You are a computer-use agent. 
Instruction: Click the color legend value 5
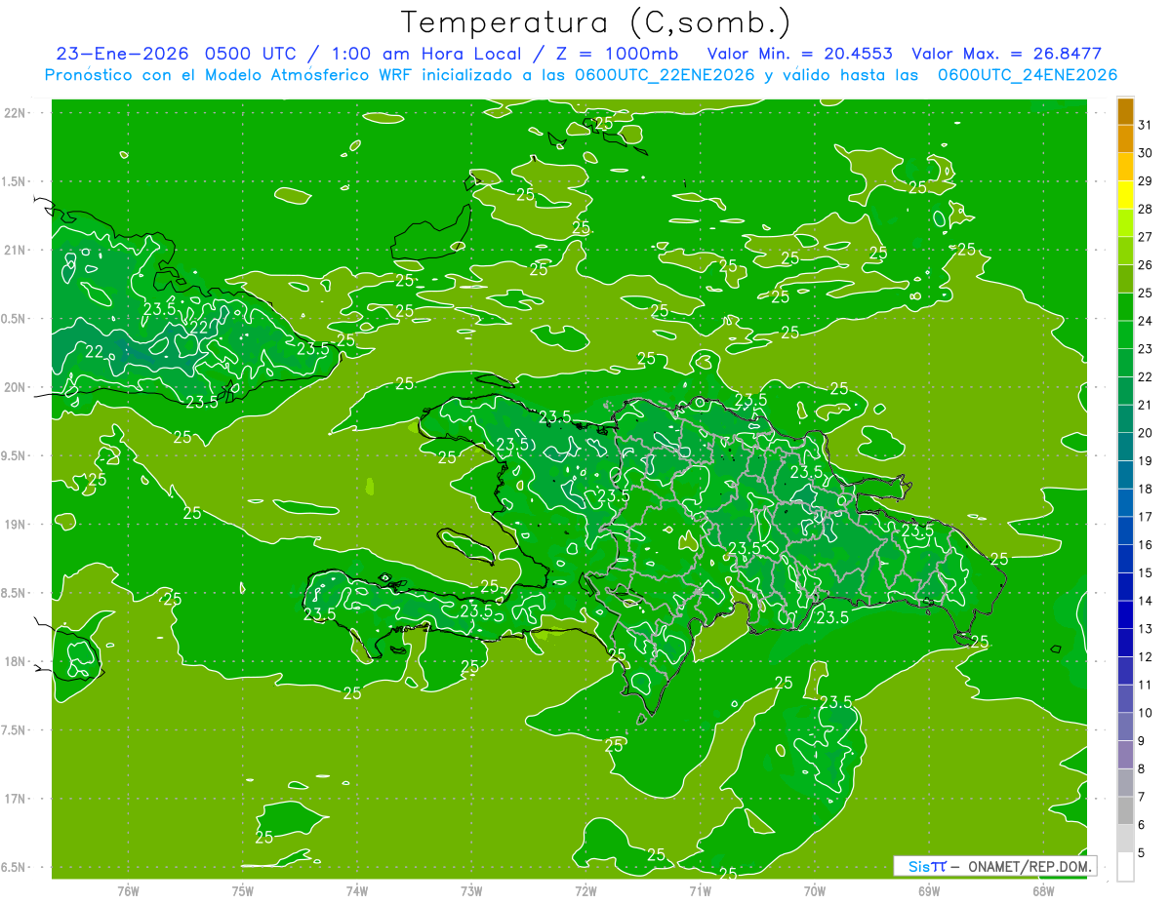pyautogui.click(x=1141, y=854)
